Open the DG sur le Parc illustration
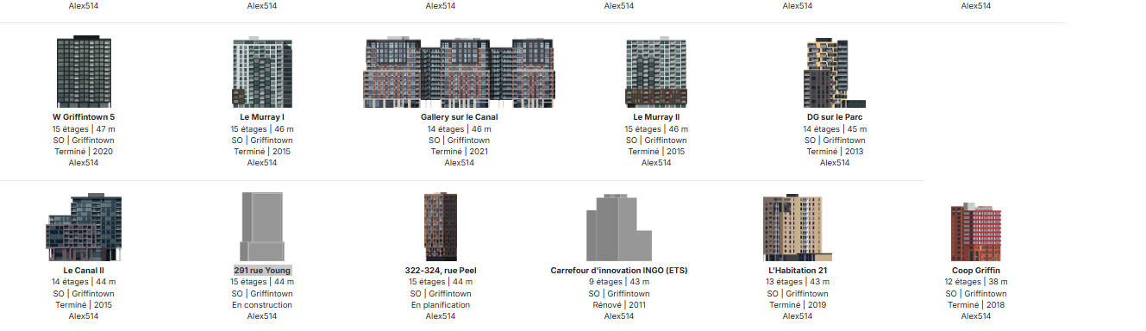Viewport: 1146px width, 331px height. tap(829, 73)
